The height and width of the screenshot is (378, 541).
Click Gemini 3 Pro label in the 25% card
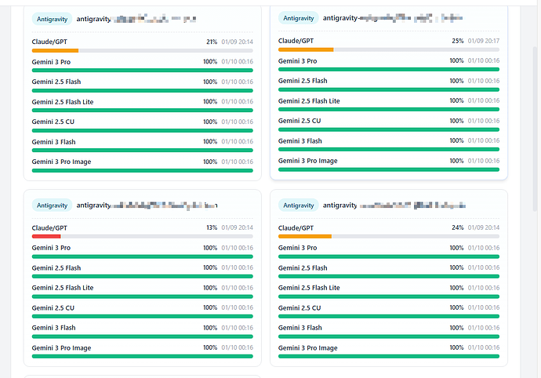(x=297, y=61)
